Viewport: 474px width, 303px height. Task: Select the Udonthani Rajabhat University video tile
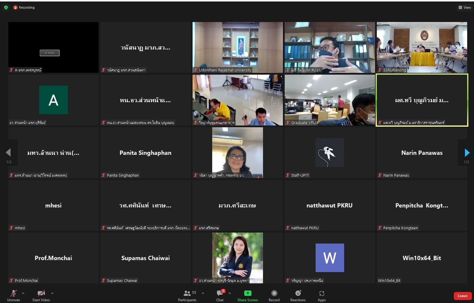click(x=237, y=47)
